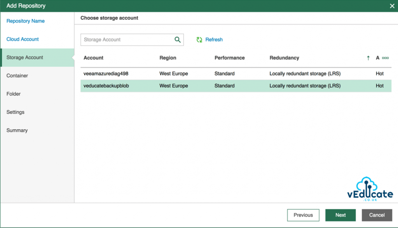Go to the Repository Name step
398x228 pixels.
pos(25,21)
